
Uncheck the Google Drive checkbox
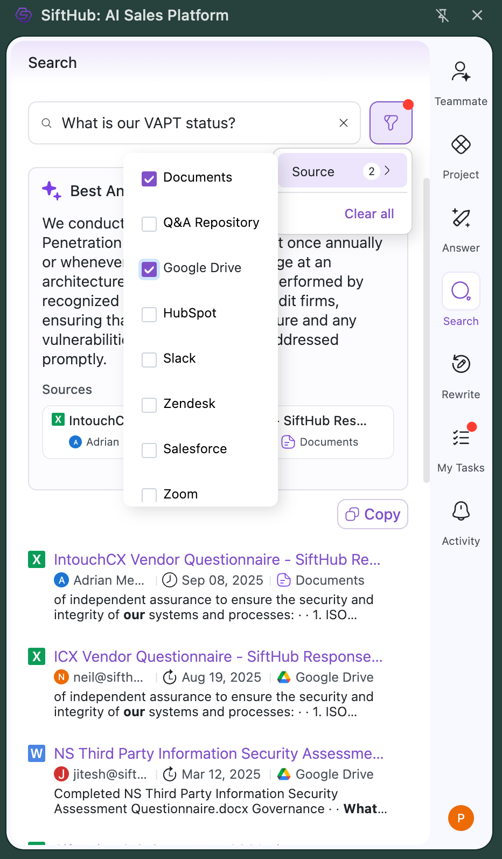click(149, 269)
